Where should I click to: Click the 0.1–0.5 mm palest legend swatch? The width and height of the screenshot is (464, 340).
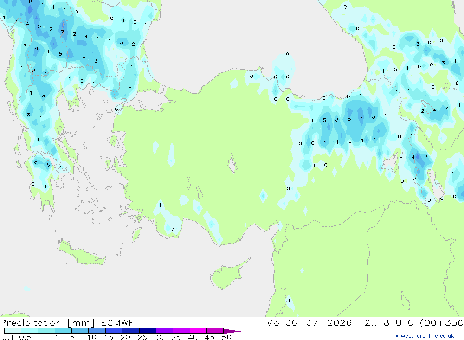(13, 331)
